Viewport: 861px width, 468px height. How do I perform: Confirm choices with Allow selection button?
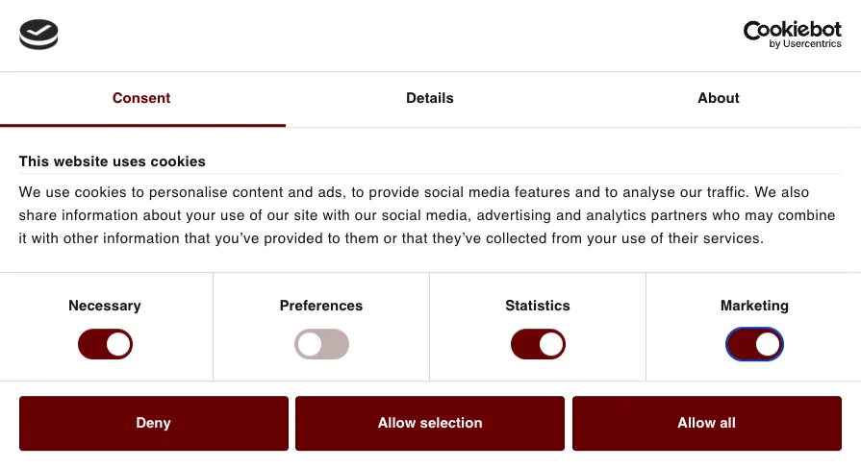(430, 423)
